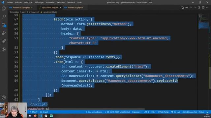Open Source Control view in activity bar

(4, 25)
